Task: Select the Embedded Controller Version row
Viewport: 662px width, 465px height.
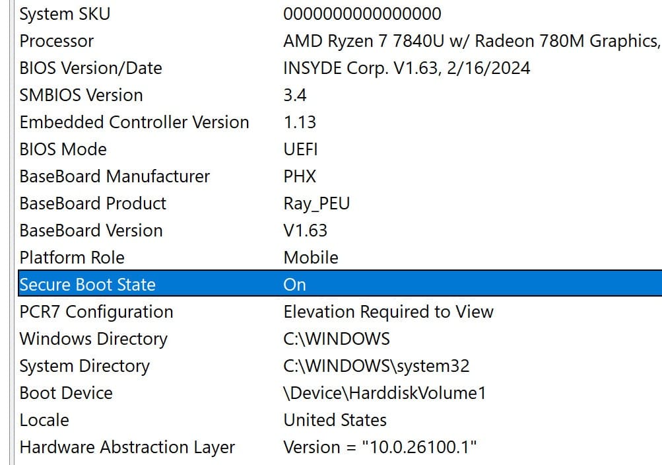Action: coord(135,122)
